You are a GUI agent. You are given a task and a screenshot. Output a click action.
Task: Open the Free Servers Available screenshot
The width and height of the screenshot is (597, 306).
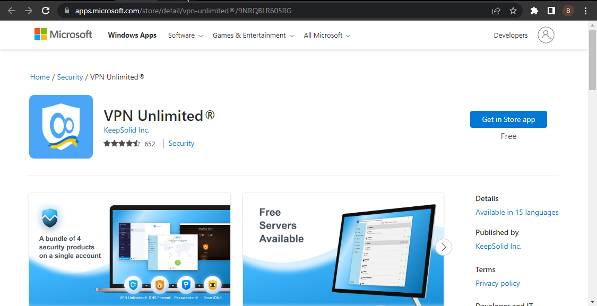click(x=343, y=249)
